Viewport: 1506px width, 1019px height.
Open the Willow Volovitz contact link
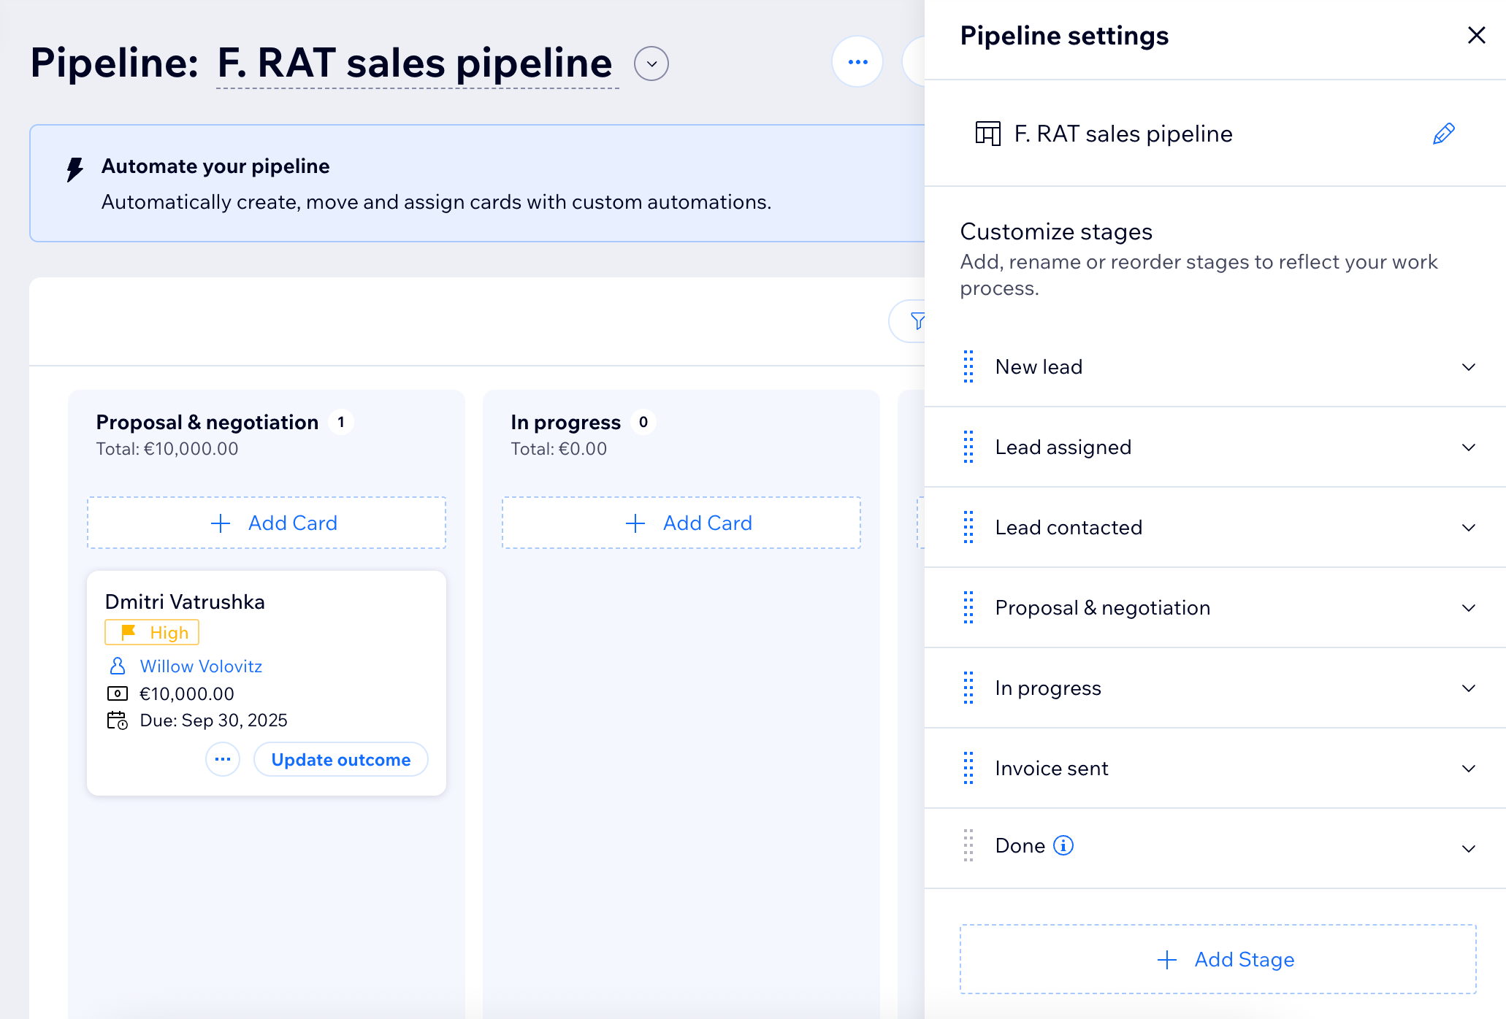click(201, 665)
